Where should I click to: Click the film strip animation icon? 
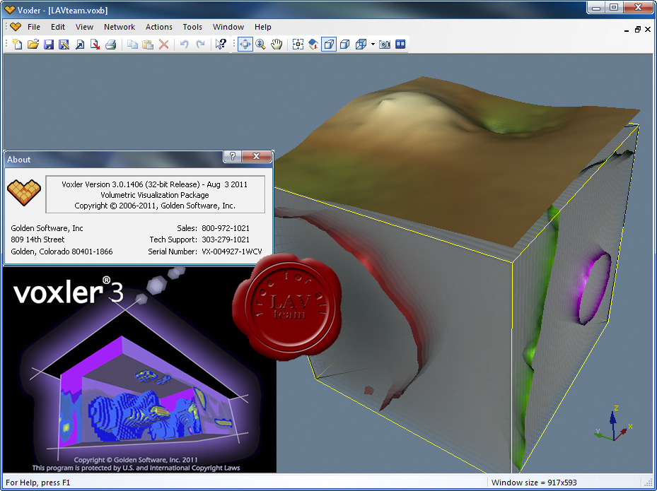pyautogui.click(x=400, y=44)
